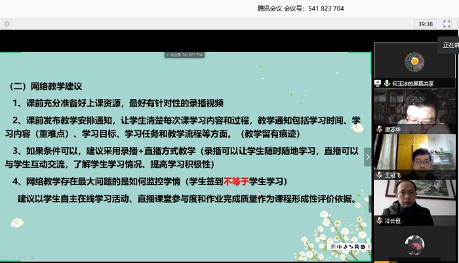Click the bottom participant's round avatar
The width and height of the screenshot is (459, 263).
tap(413, 246)
